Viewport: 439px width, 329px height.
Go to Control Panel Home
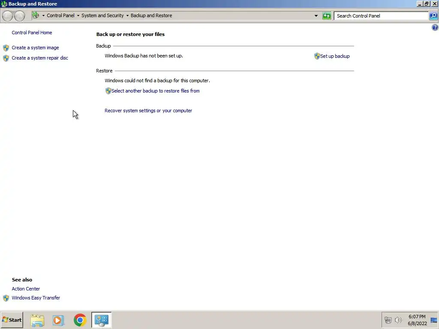(32, 33)
